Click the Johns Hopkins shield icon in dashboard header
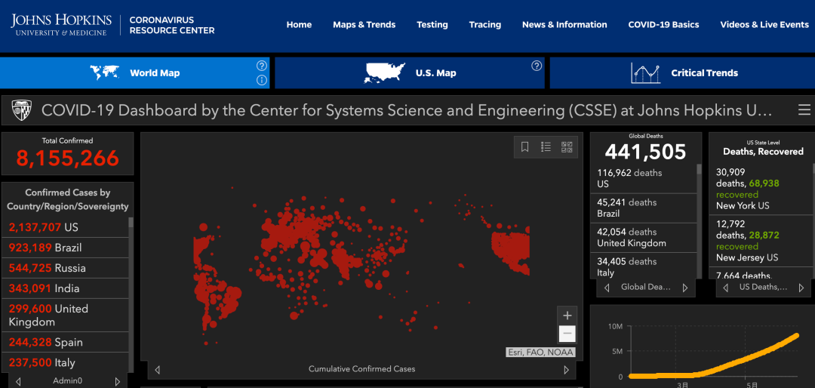815x388 pixels. pyautogui.click(x=22, y=110)
